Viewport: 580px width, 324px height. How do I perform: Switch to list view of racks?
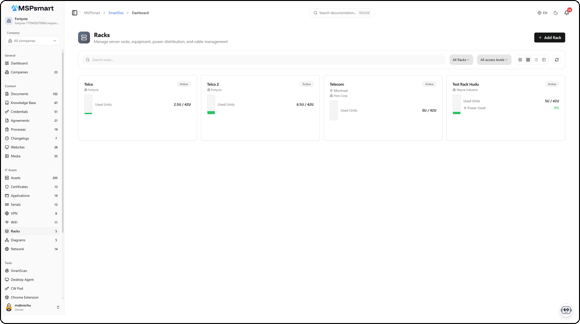536,59
